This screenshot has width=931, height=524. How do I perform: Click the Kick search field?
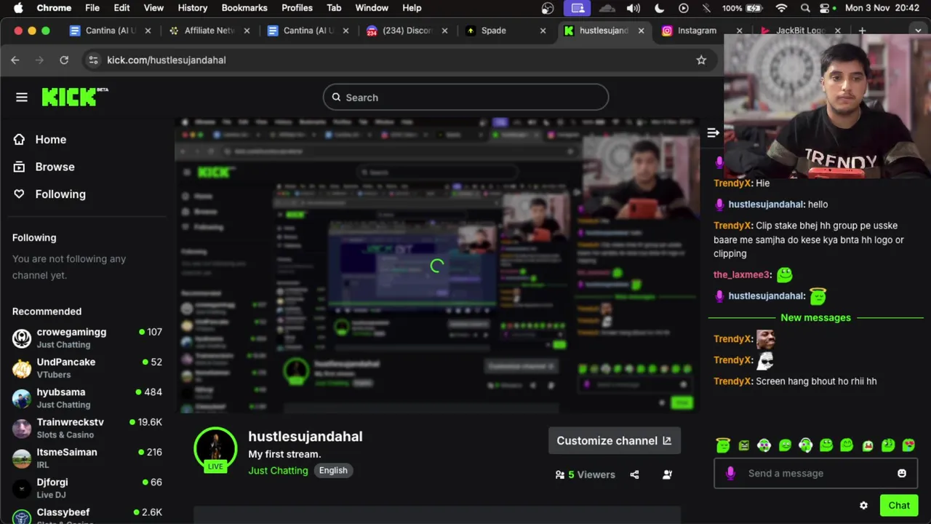click(465, 98)
